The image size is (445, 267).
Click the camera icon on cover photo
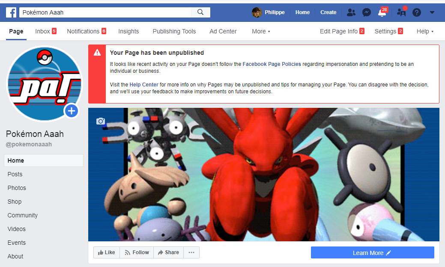[101, 122]
